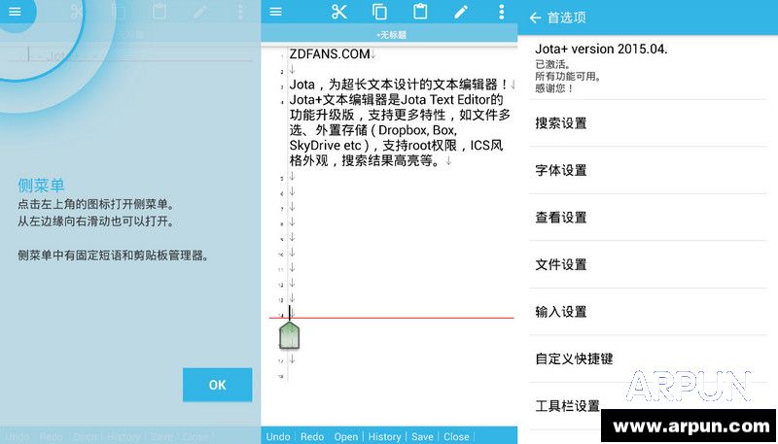The width and height of the screenshot is (778, 444).
Task: Click the text line starting with Jota，为超长文本
Action: [399, 85]
